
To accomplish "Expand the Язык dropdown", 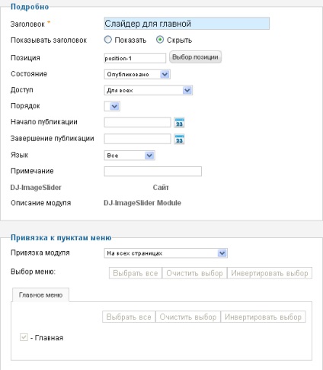I will [130, 156].
